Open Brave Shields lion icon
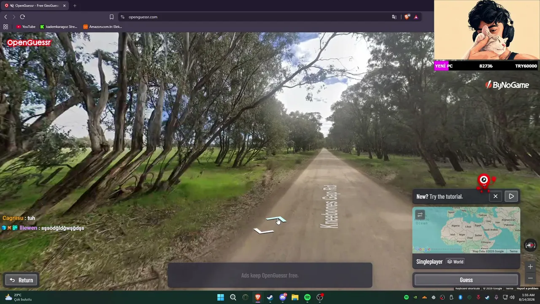The width and height of the screenshot is (540, 304). point(407,17)
